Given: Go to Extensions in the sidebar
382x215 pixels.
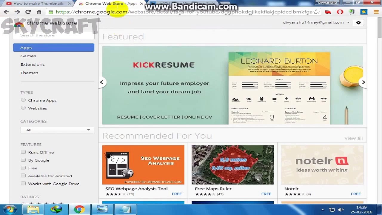Looking at the screenshot, I should 33,64.
